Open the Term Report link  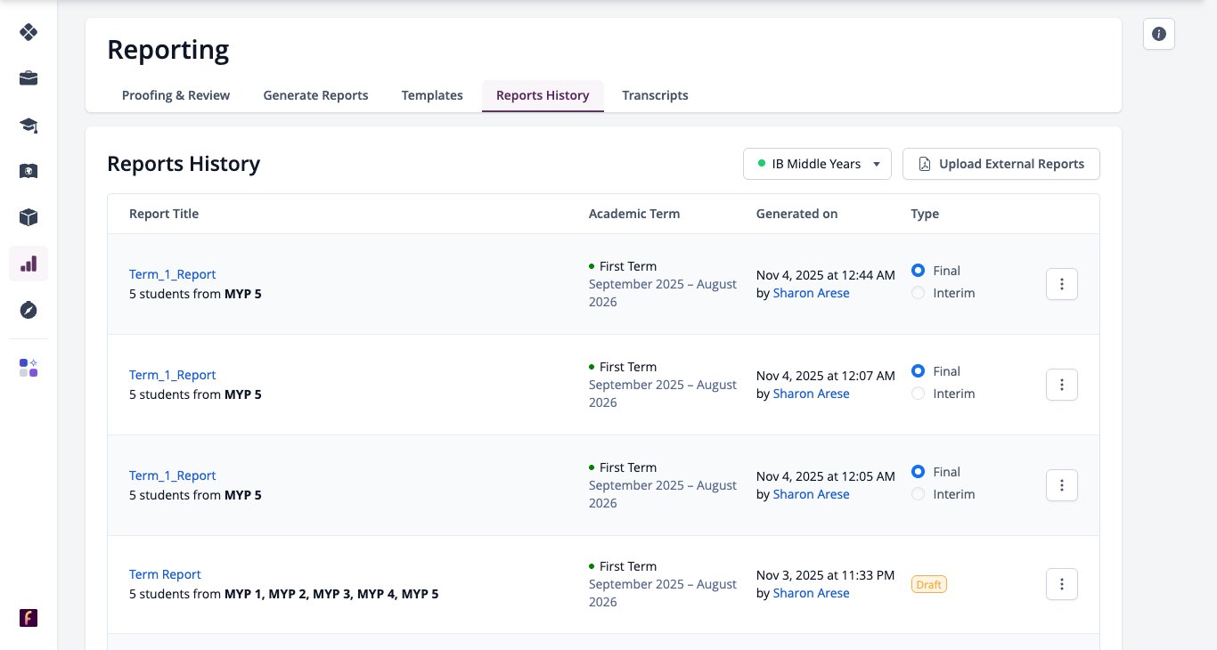[165, 574]
